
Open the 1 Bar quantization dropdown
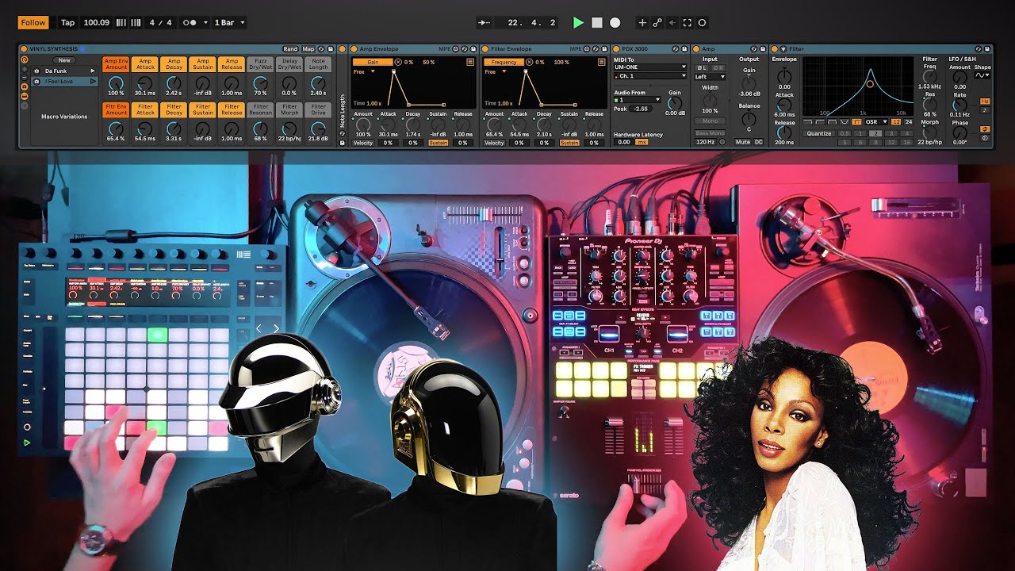pos(230,23)
